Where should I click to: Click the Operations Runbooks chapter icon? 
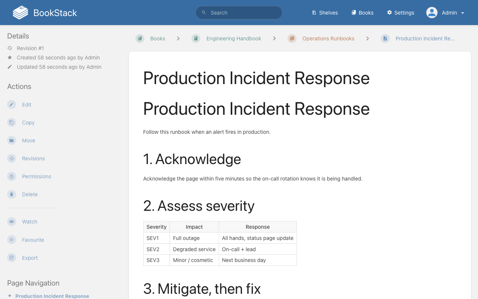(292, 38)
